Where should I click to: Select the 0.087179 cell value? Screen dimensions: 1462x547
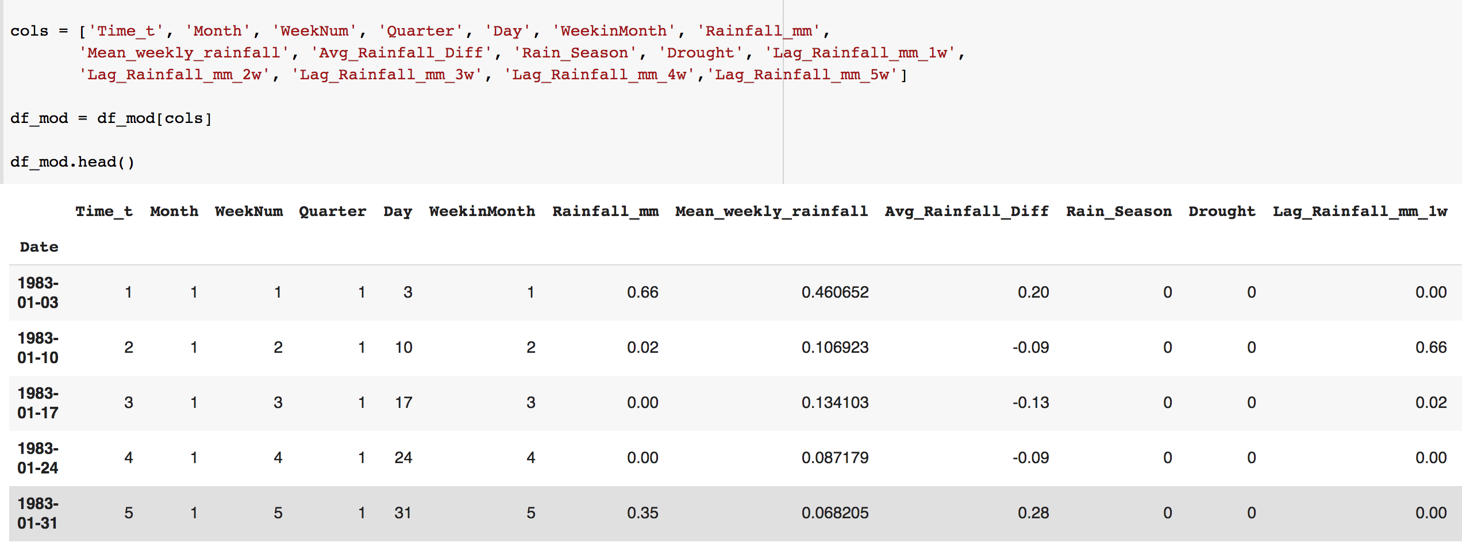(x=834, y=458)
